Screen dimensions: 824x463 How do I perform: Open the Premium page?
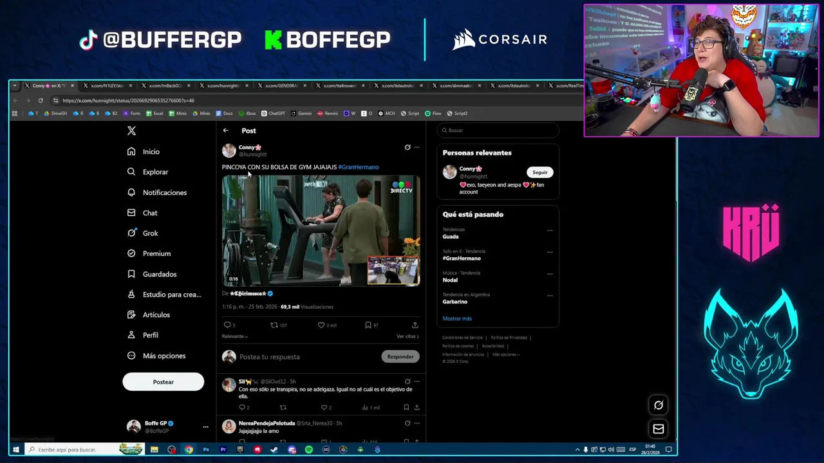click(x=149, y=253)
